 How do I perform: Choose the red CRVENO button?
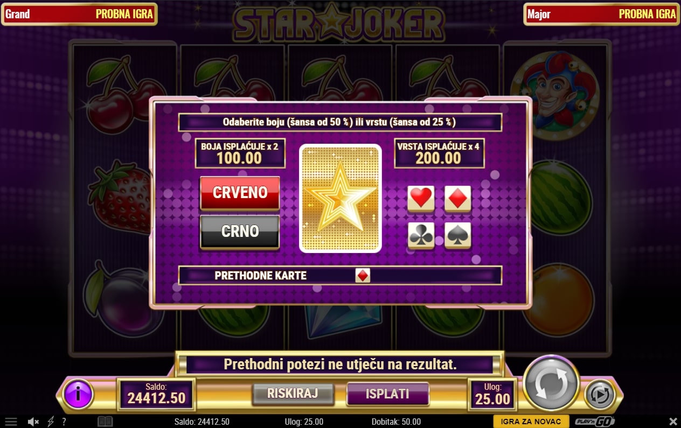coord(240,193)
